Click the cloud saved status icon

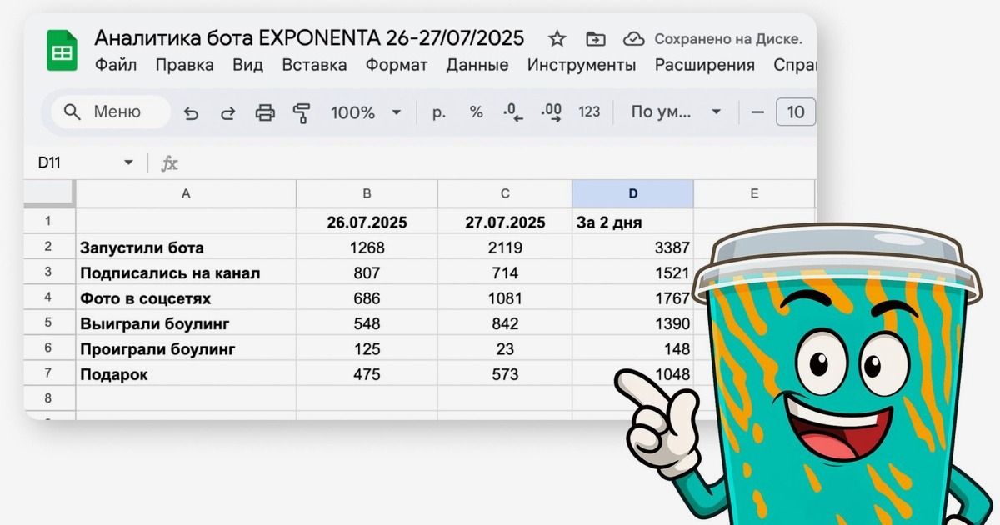point(634,38)
